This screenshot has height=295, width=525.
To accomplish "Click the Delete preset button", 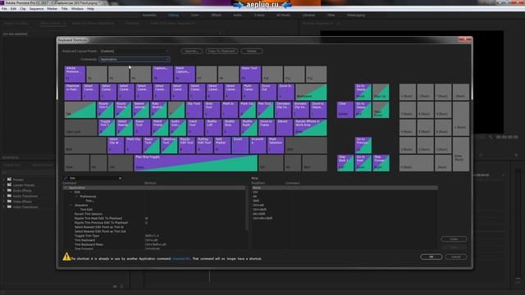I will (252, 51).
